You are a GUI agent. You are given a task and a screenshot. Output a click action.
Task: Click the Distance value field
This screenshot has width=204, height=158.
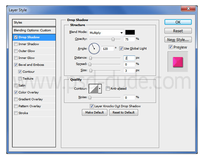[x=129, y=58]
